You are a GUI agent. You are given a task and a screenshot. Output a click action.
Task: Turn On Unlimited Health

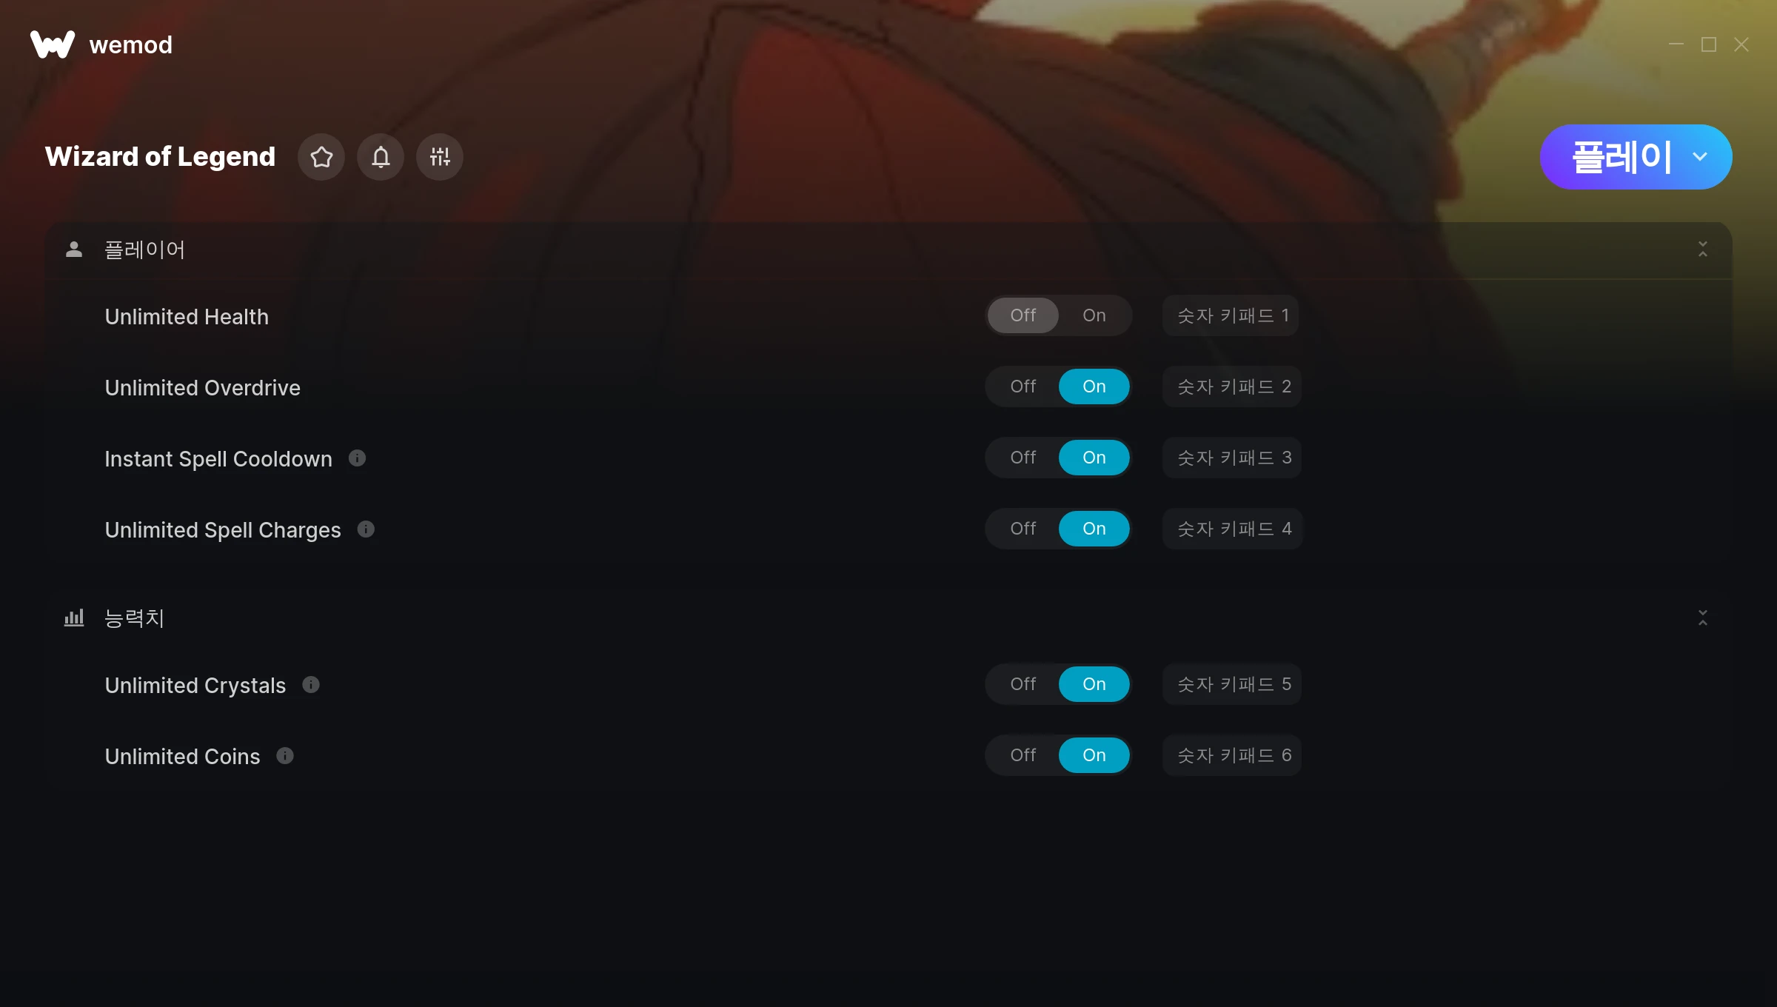pyautogui.click(x=1094, y=315)
